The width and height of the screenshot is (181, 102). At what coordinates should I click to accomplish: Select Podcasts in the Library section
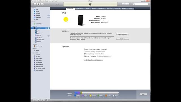[x=37, y=16]
